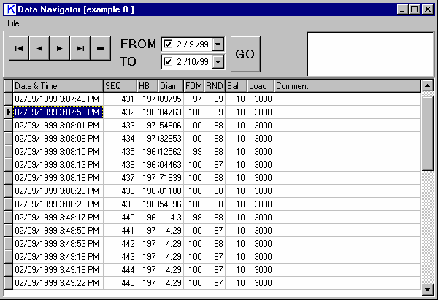Click the Comment column header

coord(347,86)
